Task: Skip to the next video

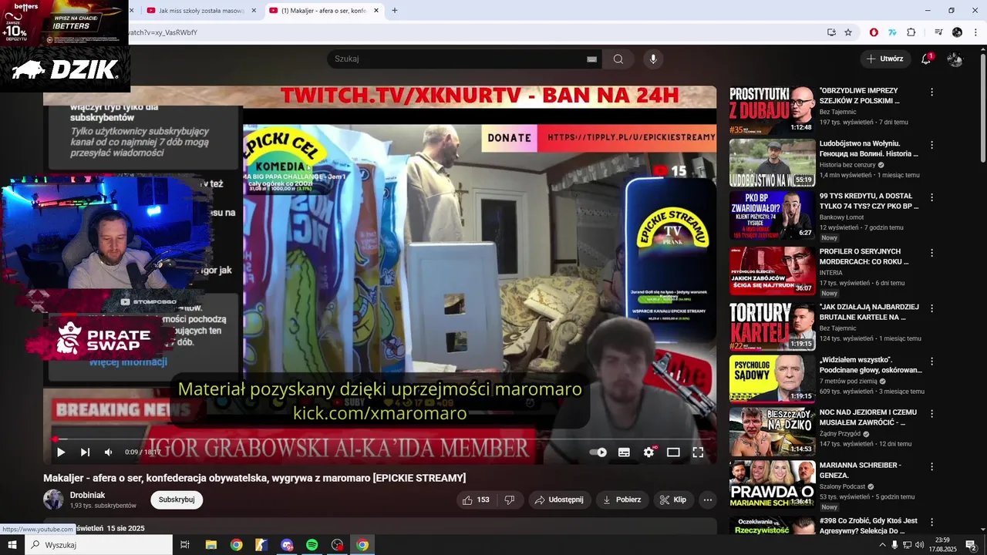Action: click(x=85, y=452)
